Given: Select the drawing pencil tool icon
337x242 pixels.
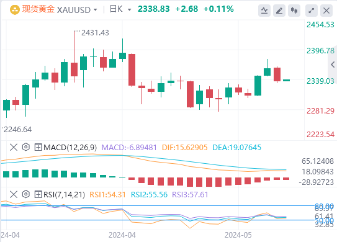Looking at the screenshot, I should (279, 11).
